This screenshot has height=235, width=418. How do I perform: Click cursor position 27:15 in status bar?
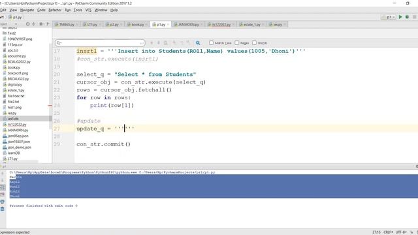coord(376,232)
